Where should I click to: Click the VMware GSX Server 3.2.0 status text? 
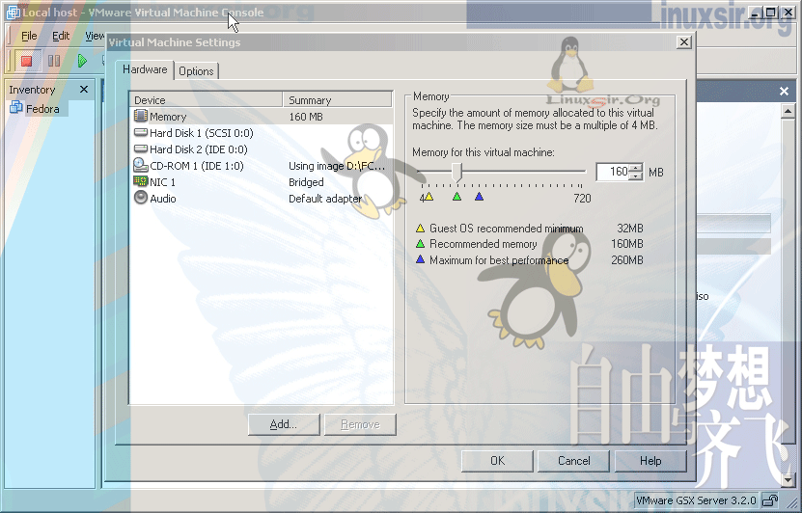[x=696, y=499]
